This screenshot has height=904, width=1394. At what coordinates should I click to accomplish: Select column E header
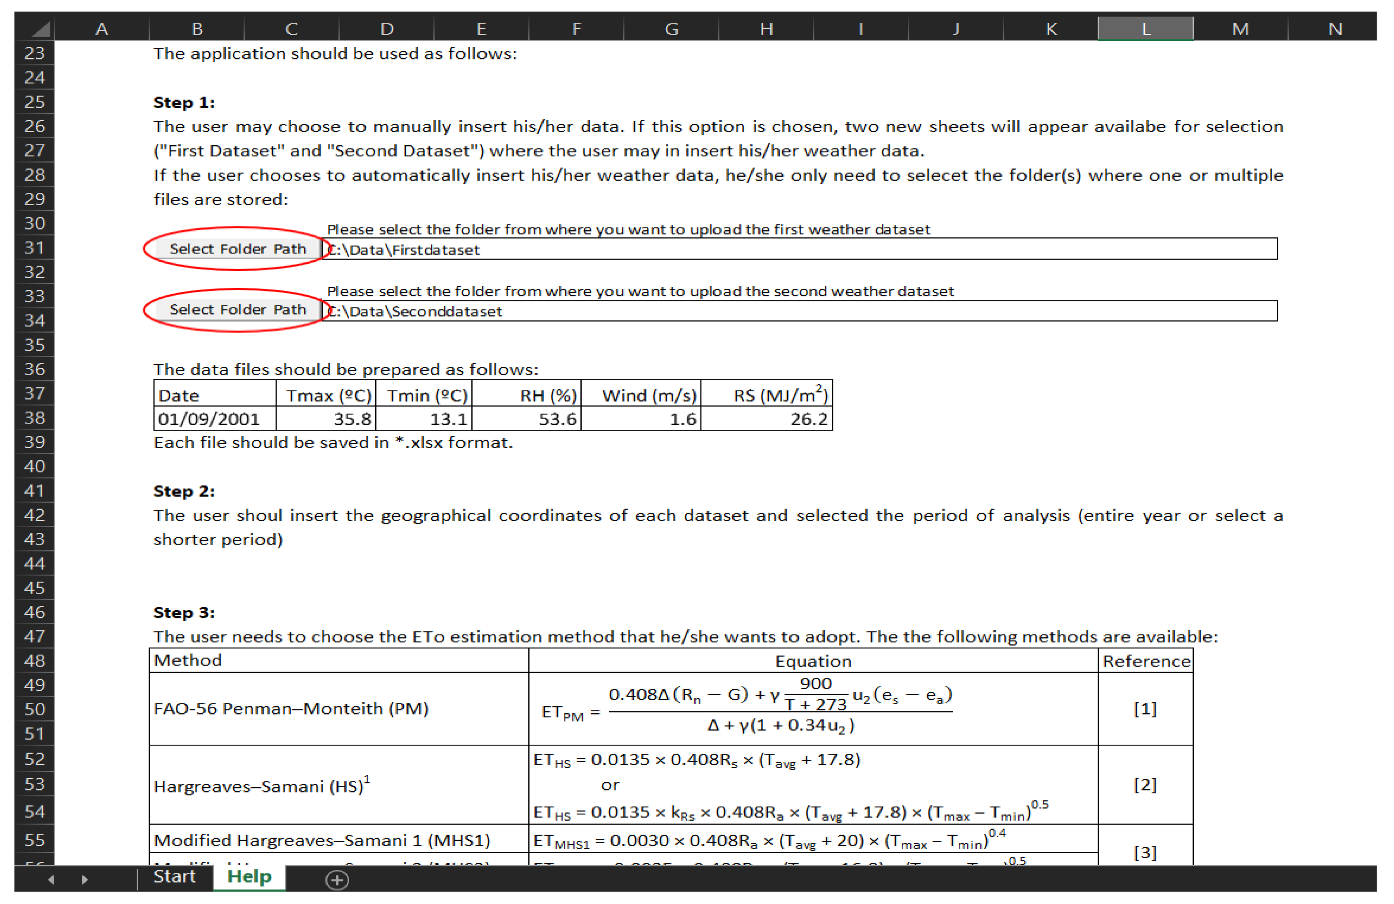481,28
